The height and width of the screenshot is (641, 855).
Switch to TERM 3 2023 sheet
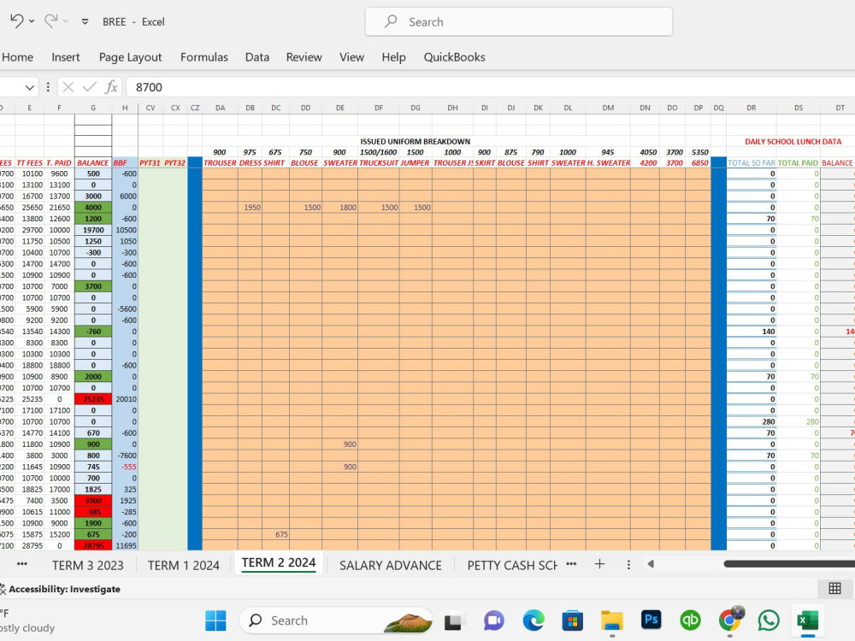88,565
